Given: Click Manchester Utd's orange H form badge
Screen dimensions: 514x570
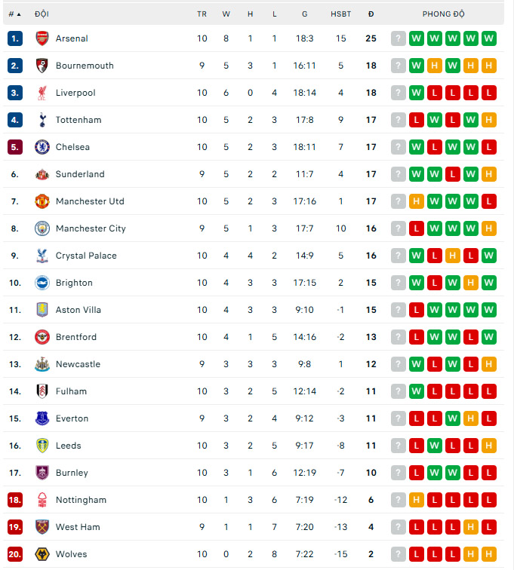Looking at the screenshot, I should (x=417, y=201).
